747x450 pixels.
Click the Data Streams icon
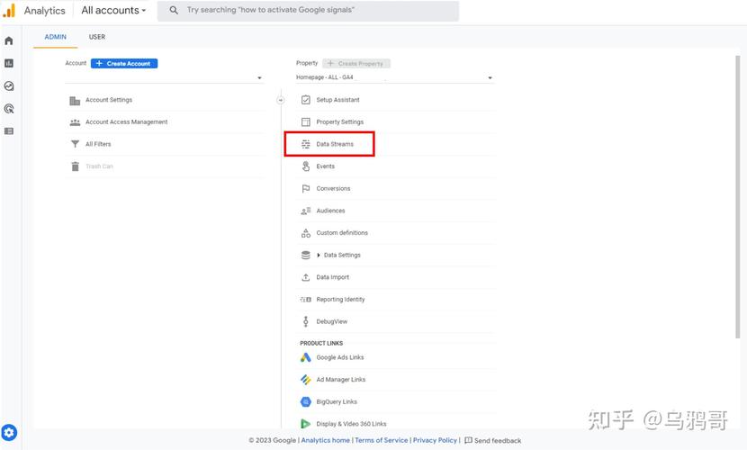click(x=306, y=144)
